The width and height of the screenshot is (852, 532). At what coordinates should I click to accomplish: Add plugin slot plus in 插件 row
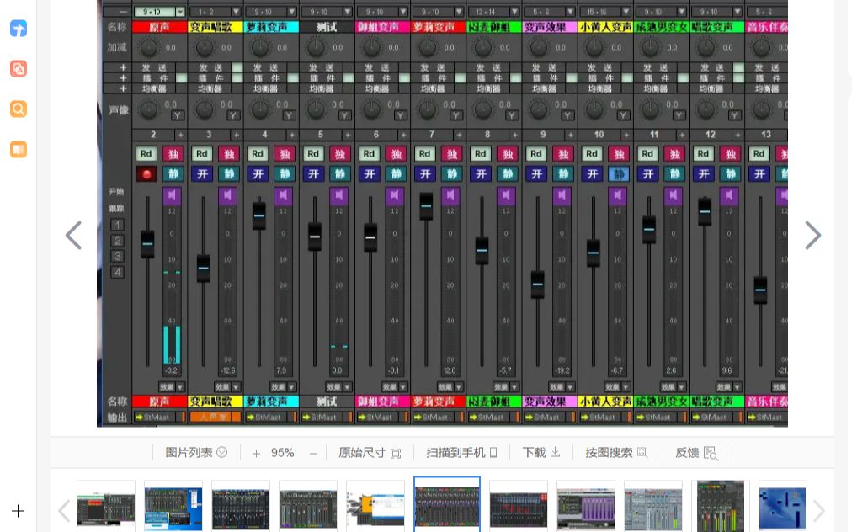click(123, 77)
